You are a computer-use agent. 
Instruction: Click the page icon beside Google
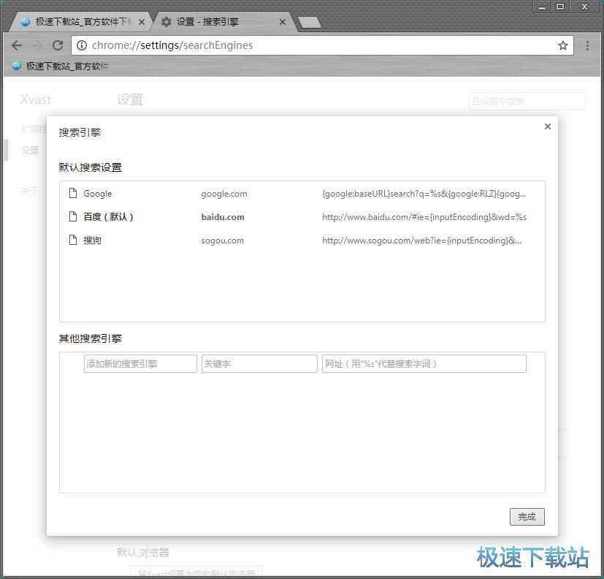point(73,193)
